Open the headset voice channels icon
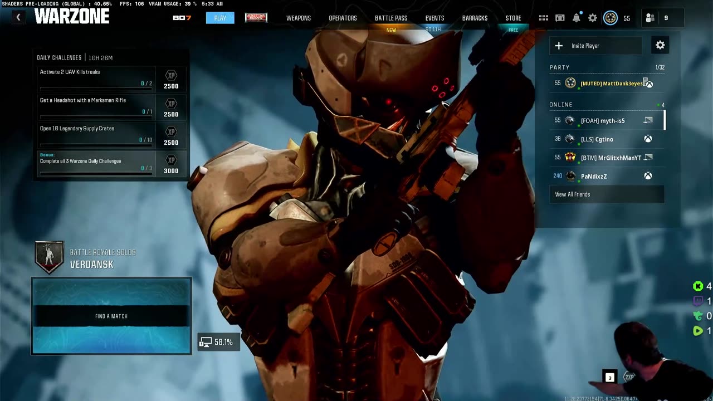The width and height of the screenshot is (713, 401). pyautogui.click(x=560, y=18)
